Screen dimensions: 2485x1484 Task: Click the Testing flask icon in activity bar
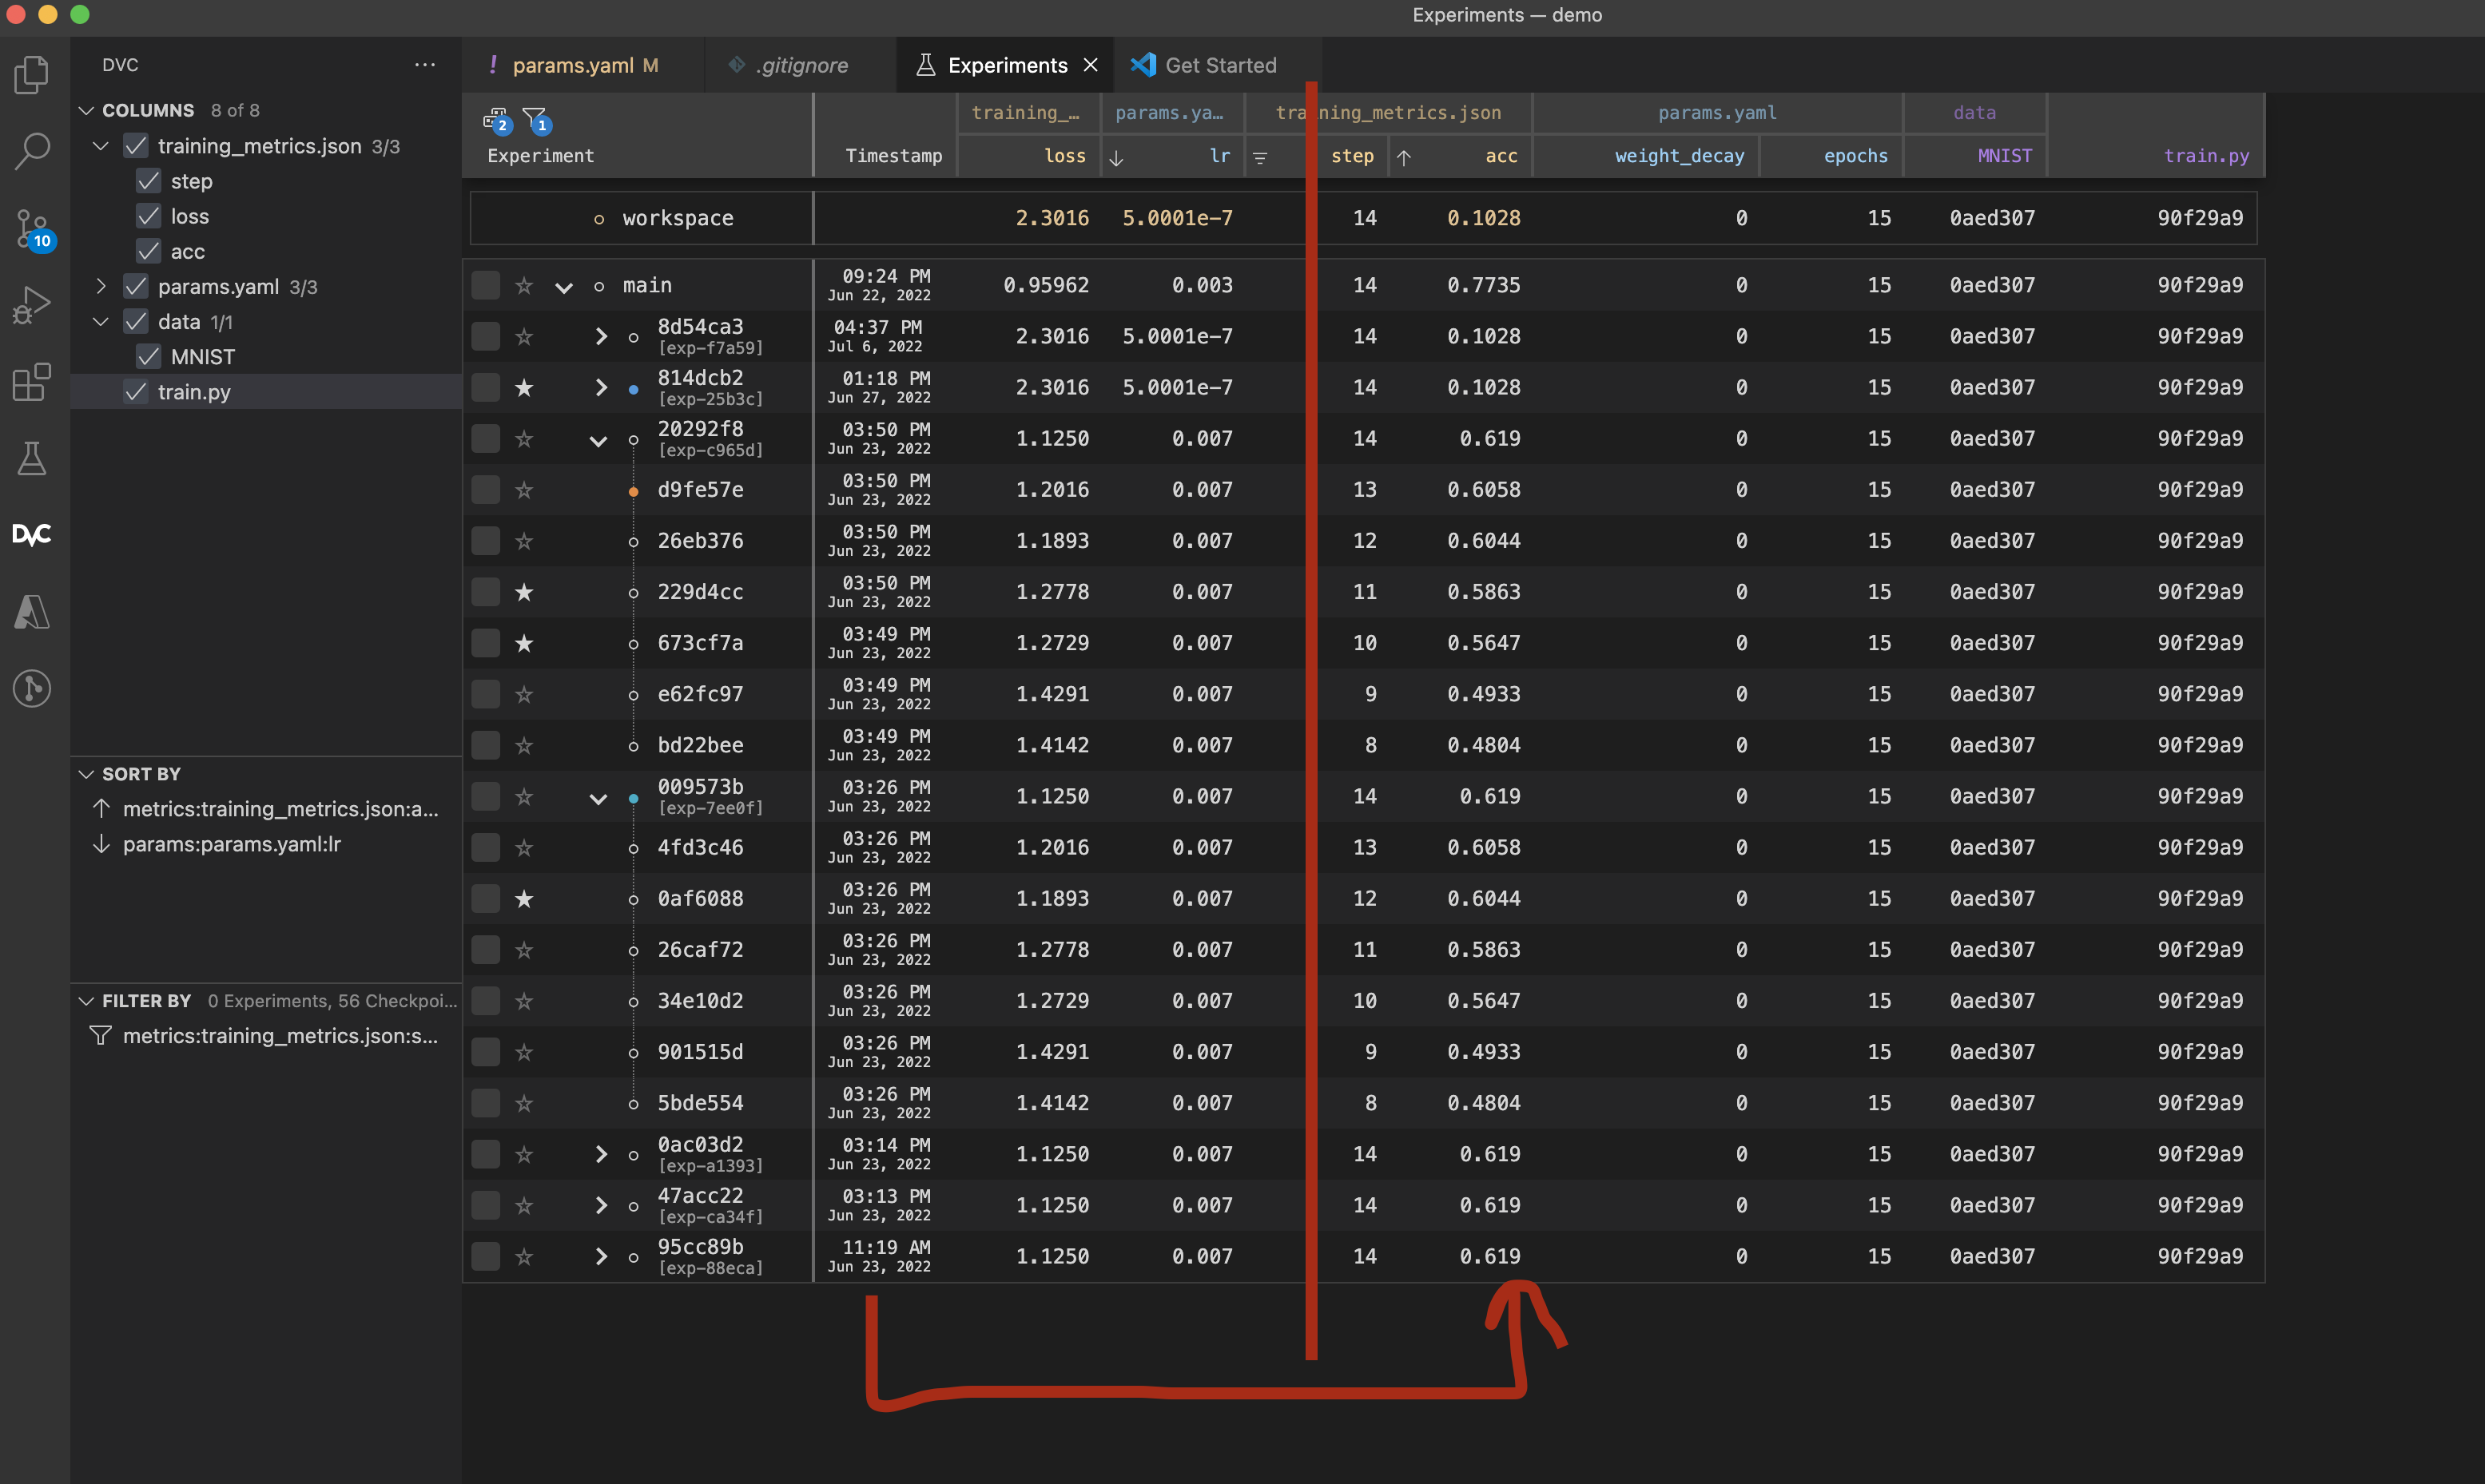[32, 459]
